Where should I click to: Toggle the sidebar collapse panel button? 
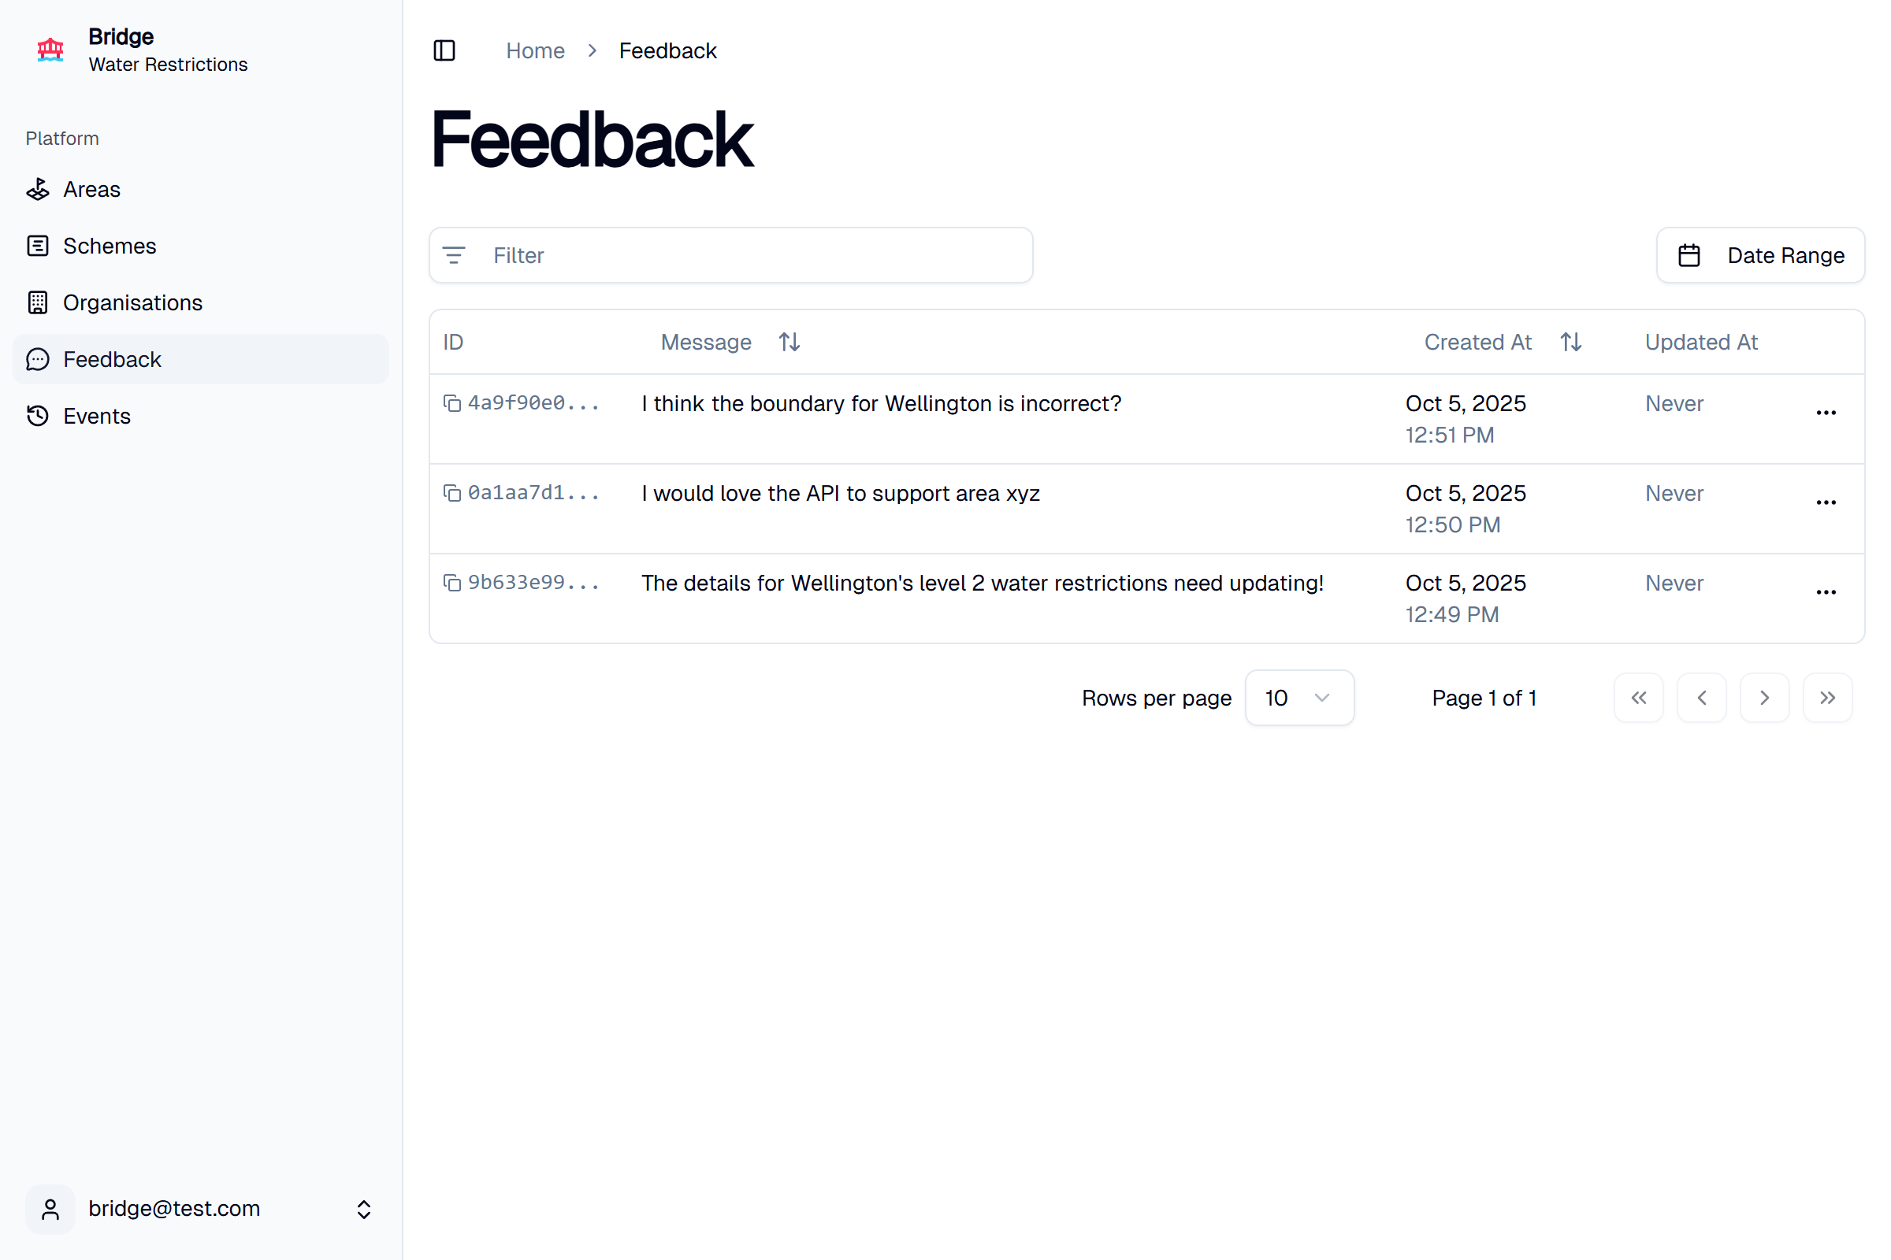coord(444,50)
